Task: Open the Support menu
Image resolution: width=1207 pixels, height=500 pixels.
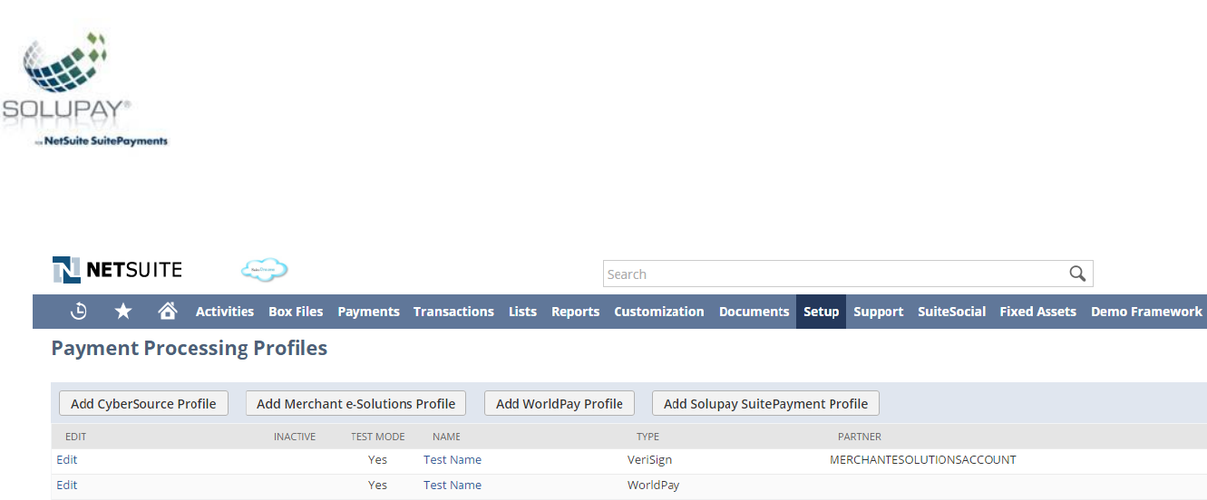Action: click(x=878, y=312)
